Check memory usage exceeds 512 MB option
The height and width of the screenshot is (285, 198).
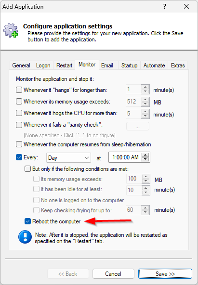(x=19, y=102)
